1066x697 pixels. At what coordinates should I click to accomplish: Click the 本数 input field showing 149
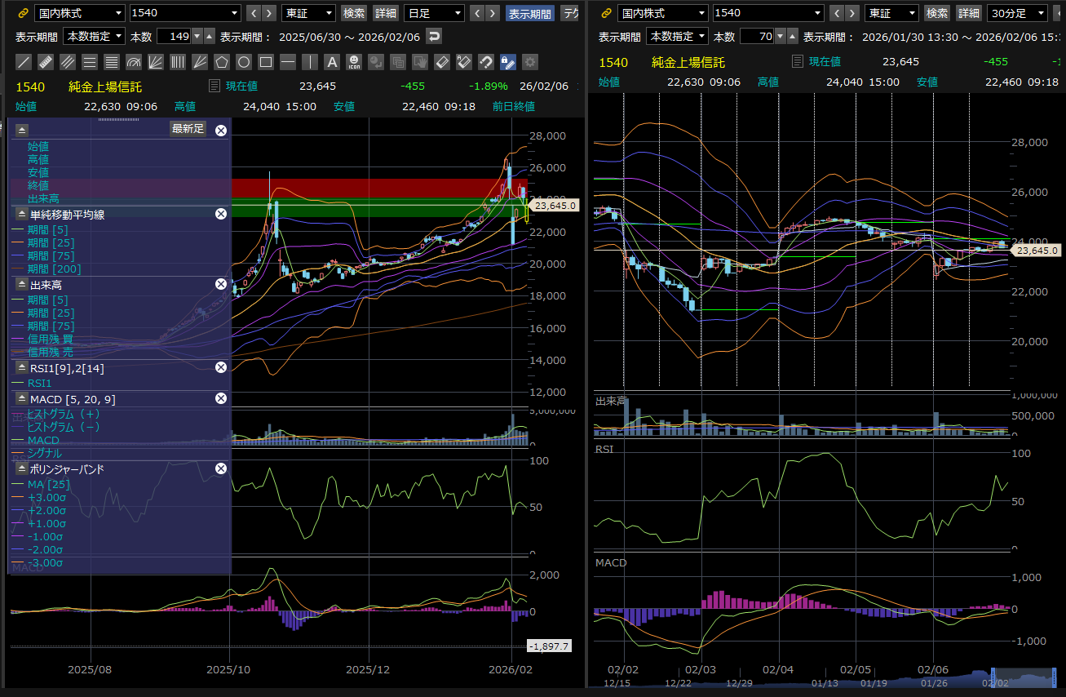click(x=174, y=36)
